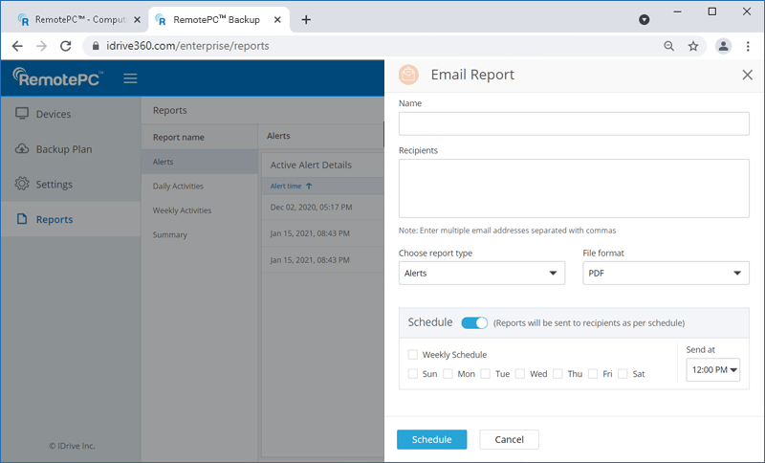Click the browser reload icon

(x=66, y=45)
